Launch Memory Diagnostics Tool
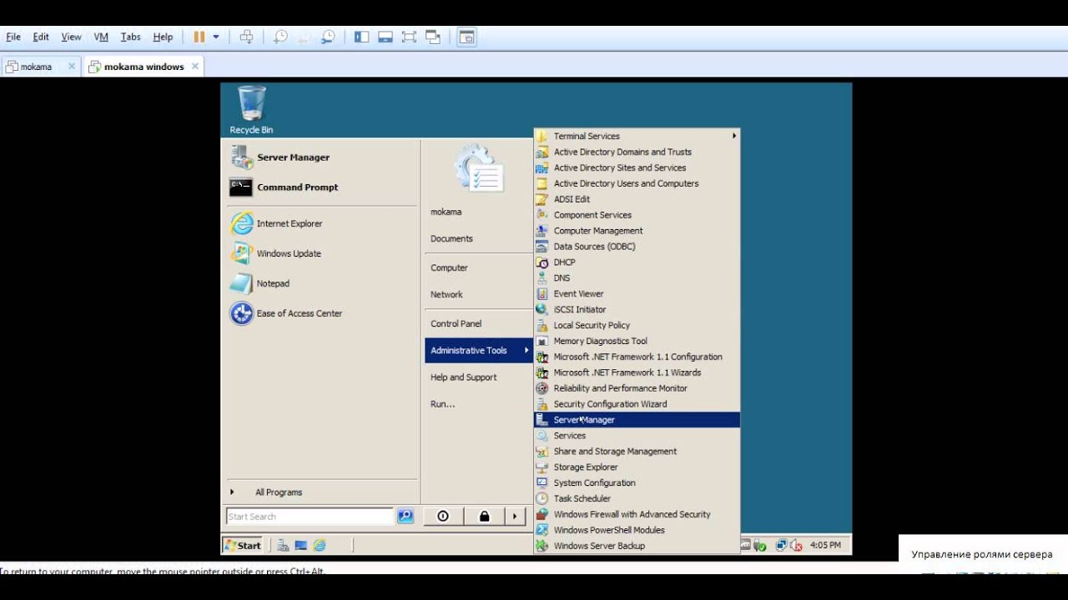 (x=637, y=341)
